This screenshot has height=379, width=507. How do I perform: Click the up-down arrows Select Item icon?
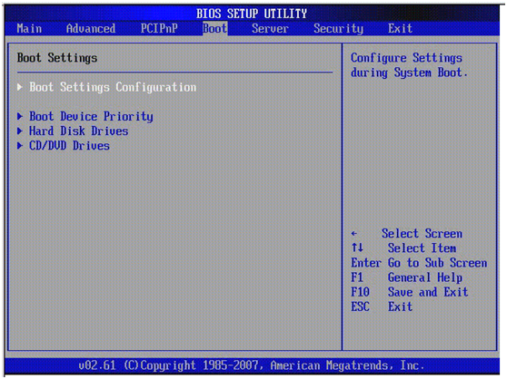(x=357, y=248)
